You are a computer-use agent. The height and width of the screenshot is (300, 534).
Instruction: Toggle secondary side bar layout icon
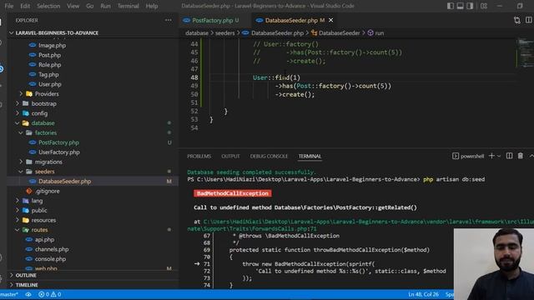pyautogui.click(x=470, y=6)
